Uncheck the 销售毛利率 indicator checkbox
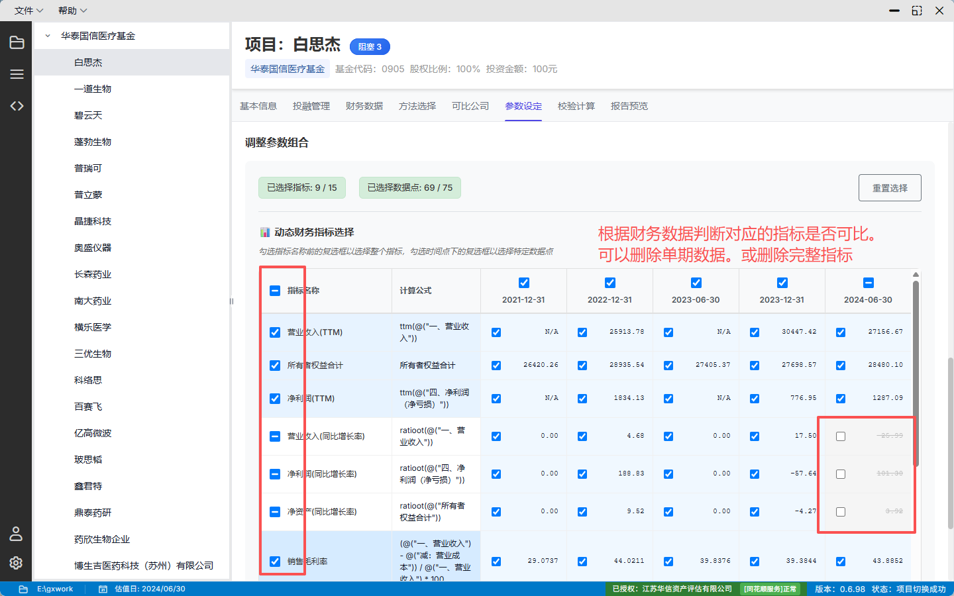This screenshot has width=954, height=596. (x=275, y=562)
